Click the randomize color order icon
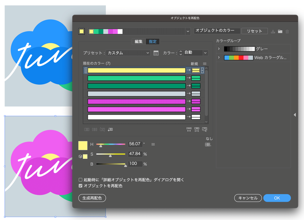Screen dimensions: 304x220 [x=197, y=129]
